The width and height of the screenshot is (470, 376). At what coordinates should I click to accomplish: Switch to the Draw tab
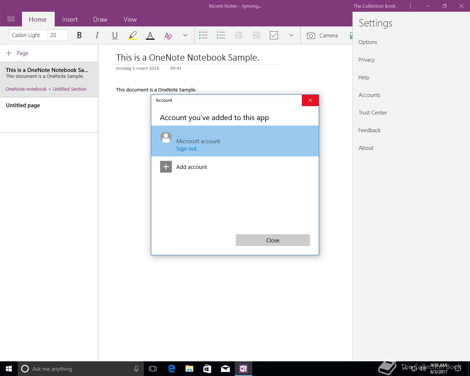(x=100, y=19)
